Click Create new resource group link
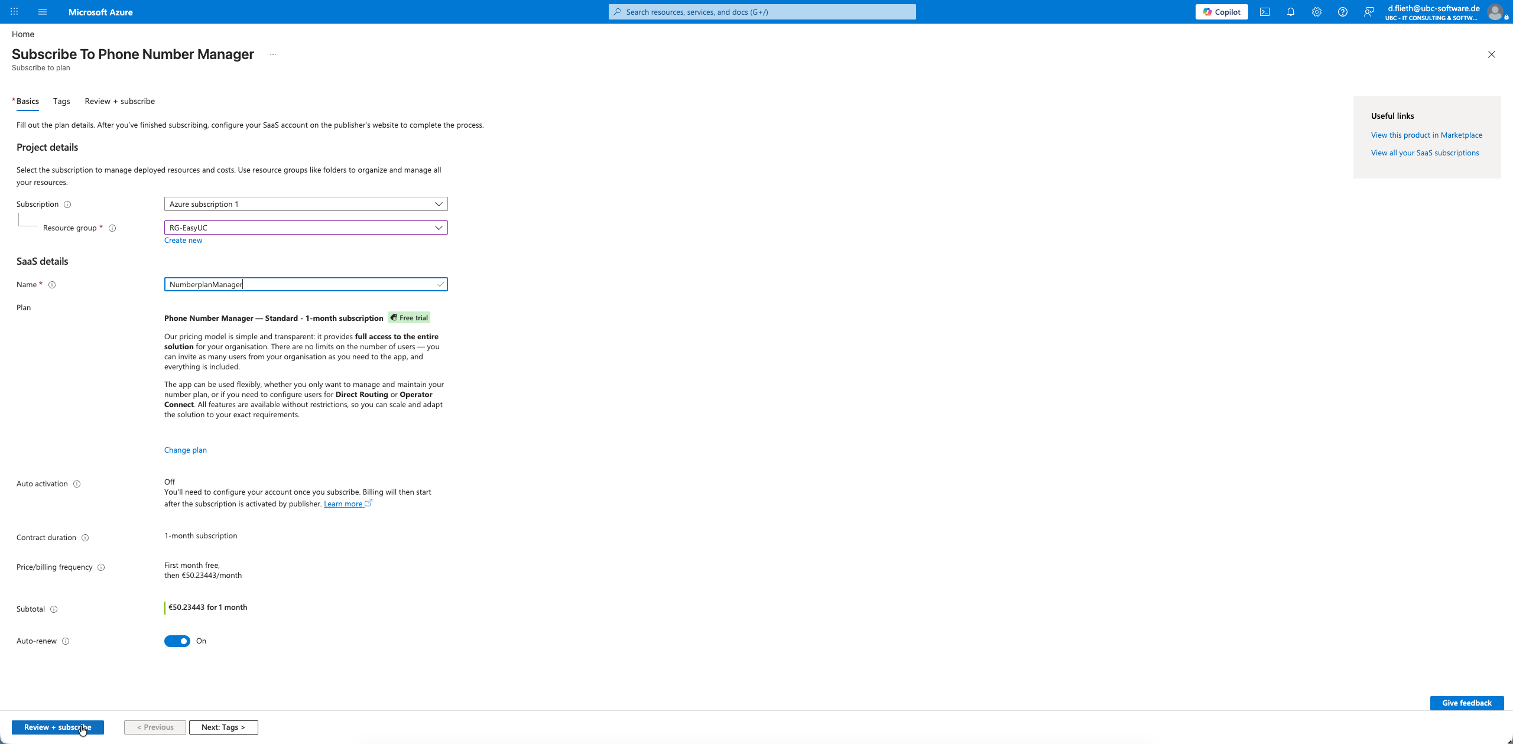Viewport: 1513px width, 744px height. click(x=183, y=240)
